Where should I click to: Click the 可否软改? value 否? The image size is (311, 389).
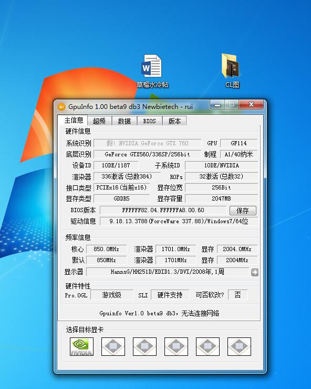237,295
